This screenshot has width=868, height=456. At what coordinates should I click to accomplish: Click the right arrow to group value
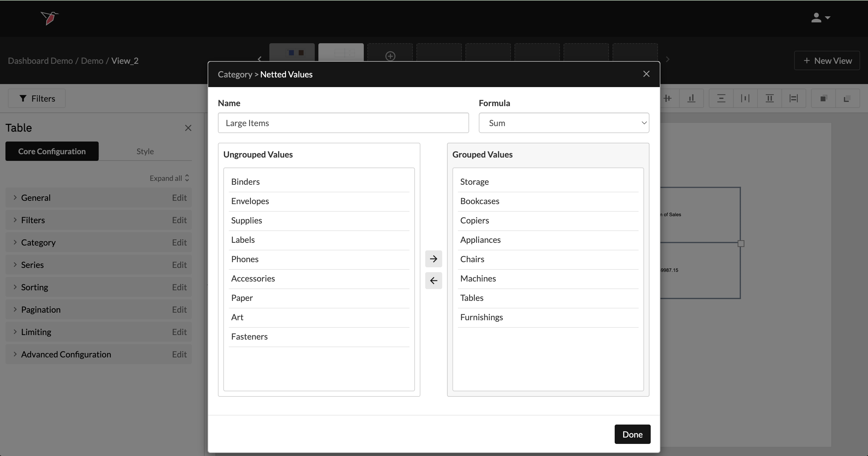433,259
